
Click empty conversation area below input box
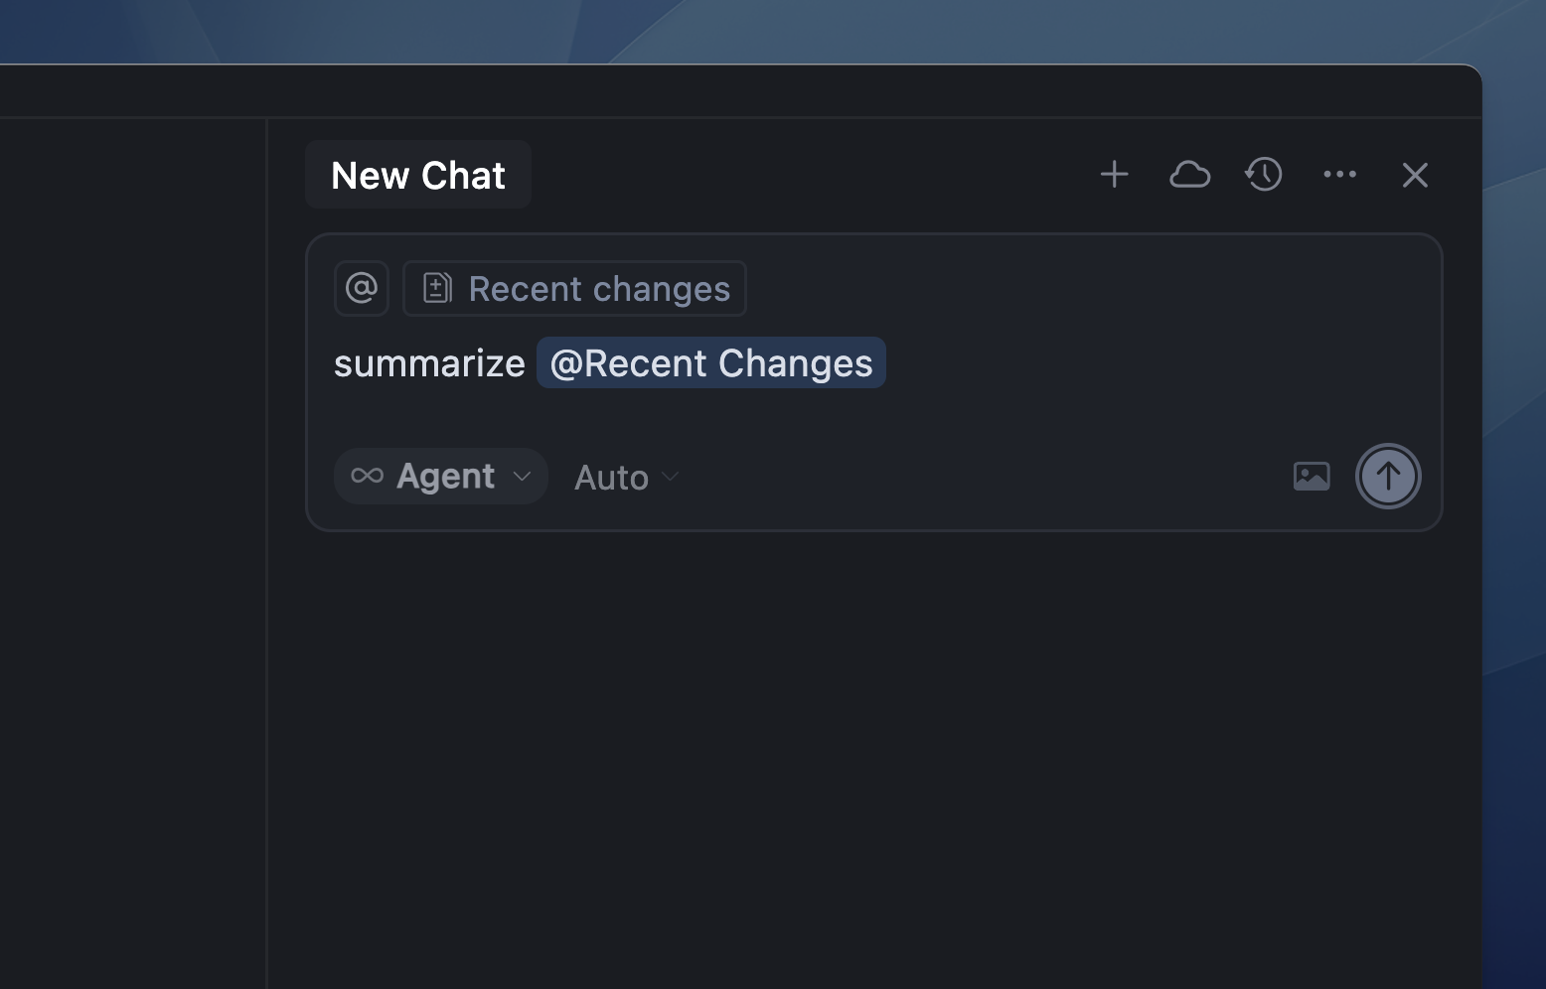pyautogui.click(x=874, y=755)
